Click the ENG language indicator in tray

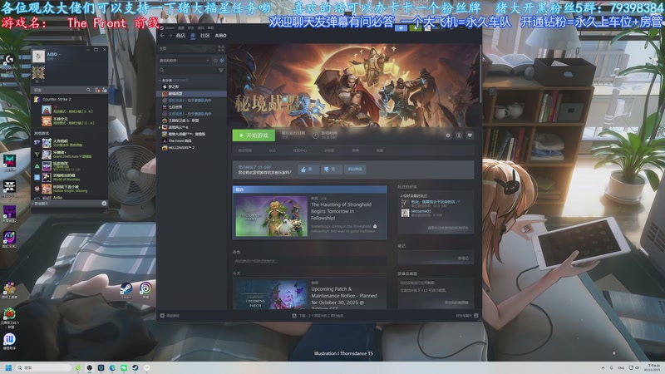(621, 367)
